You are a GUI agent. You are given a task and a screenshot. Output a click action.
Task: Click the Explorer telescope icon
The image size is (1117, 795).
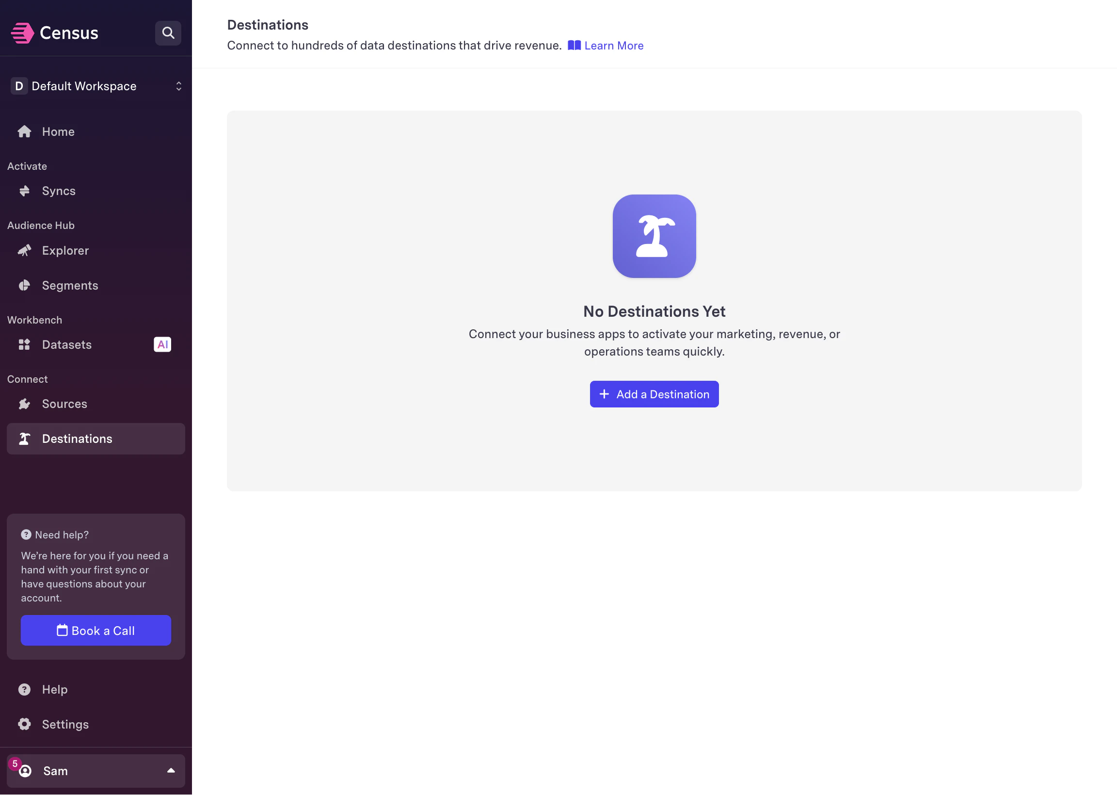point(24,251)
